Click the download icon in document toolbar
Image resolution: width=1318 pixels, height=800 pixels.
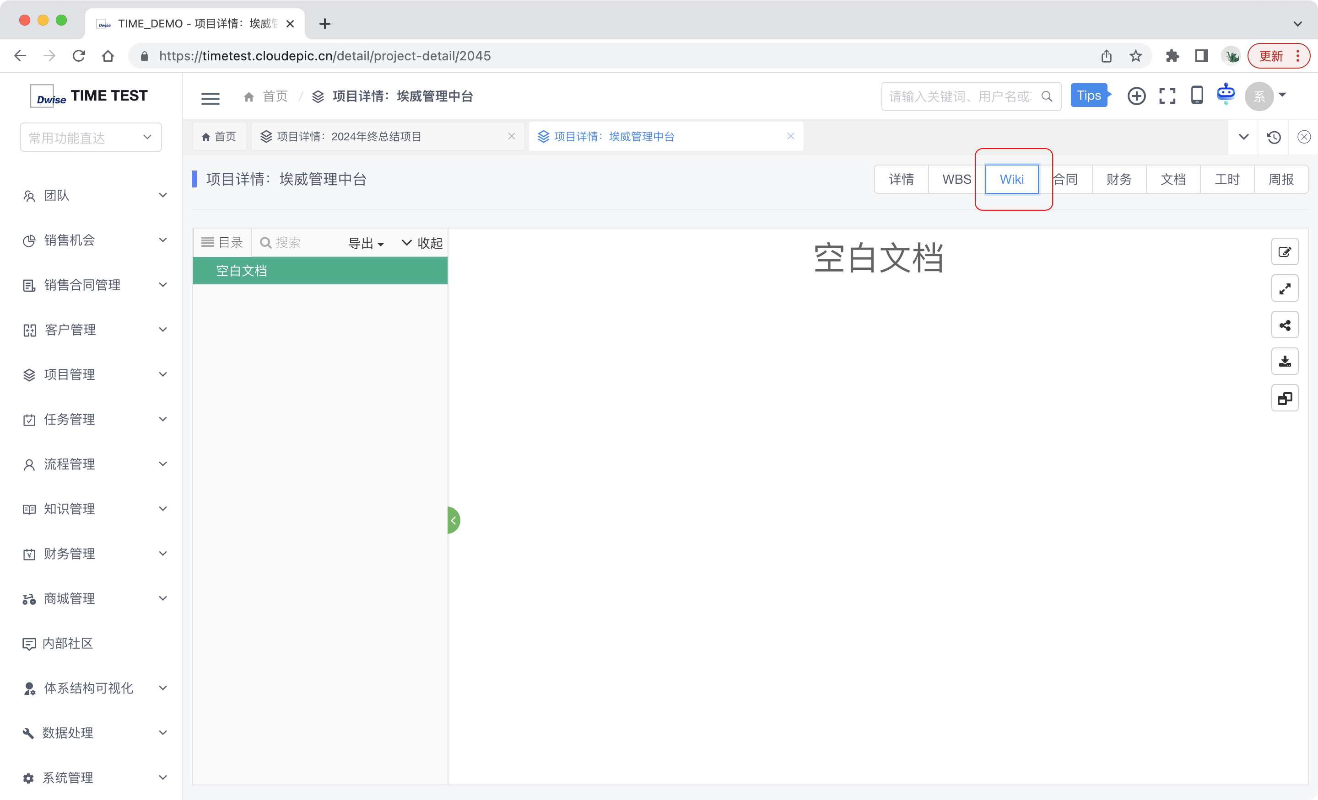[1284, 361]
